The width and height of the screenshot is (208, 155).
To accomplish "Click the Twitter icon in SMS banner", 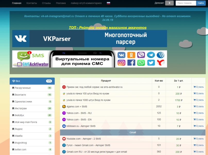I will click(151, 63).
